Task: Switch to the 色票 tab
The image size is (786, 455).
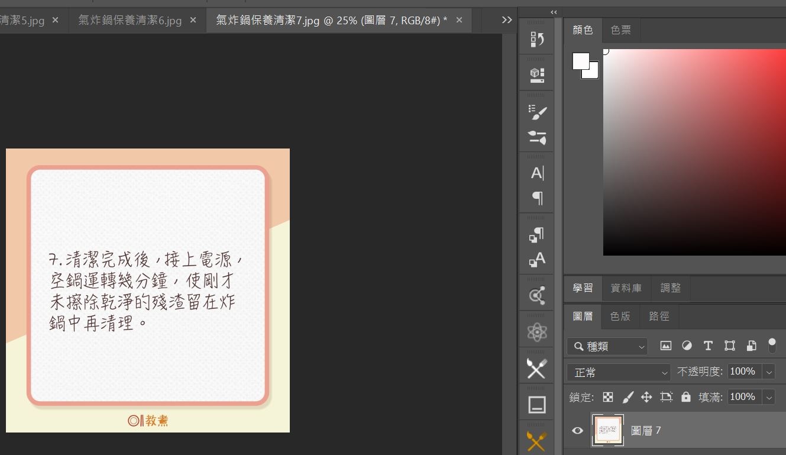Action: (x=620, y=30)
